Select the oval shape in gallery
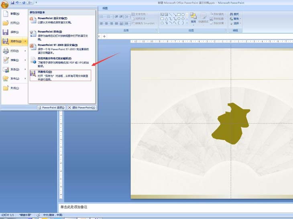The image size is (293, 219). 183,14
